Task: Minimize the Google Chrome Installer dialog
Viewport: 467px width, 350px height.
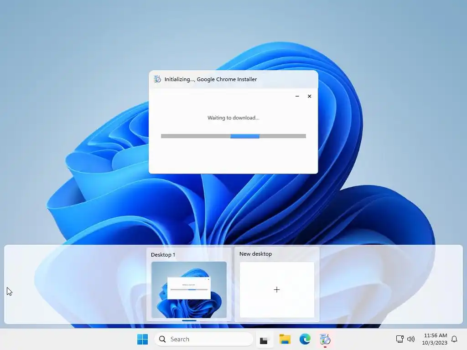Action: pos(297,96)
